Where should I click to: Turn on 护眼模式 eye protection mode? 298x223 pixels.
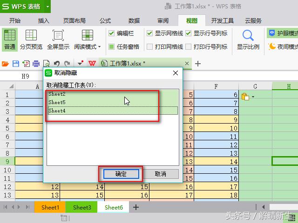click(282, 33)
